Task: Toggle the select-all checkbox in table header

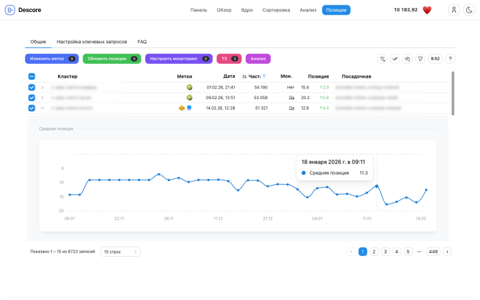Action: pyautogui.click(x=31, y=76)
